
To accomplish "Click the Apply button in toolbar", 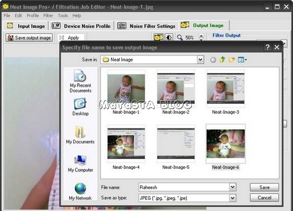I will (71, 38).
